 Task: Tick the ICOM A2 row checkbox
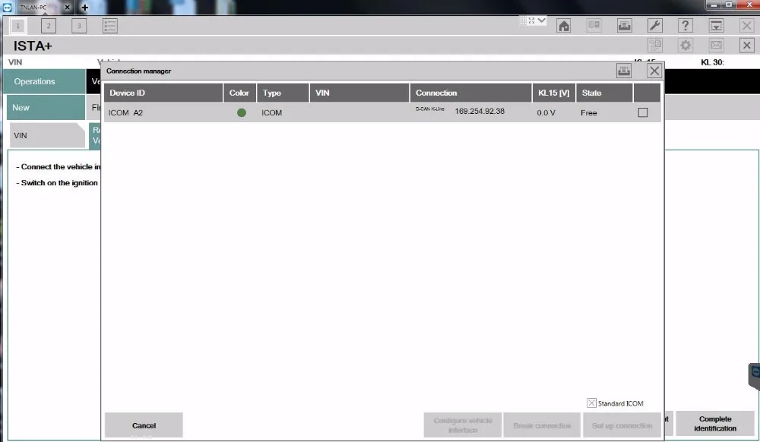643,112
